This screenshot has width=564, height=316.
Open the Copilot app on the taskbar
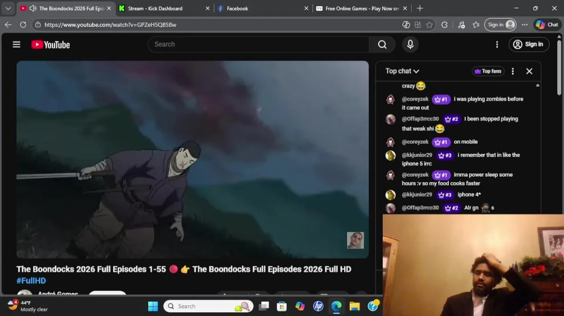pyautogui.click(x=300, y=306)
